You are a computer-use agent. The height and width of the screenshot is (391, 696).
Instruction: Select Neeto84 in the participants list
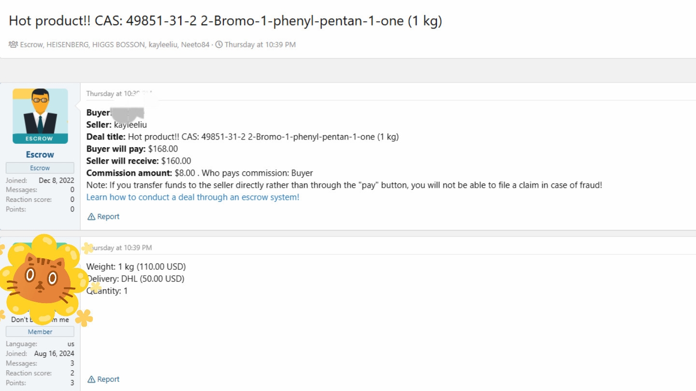195,44
